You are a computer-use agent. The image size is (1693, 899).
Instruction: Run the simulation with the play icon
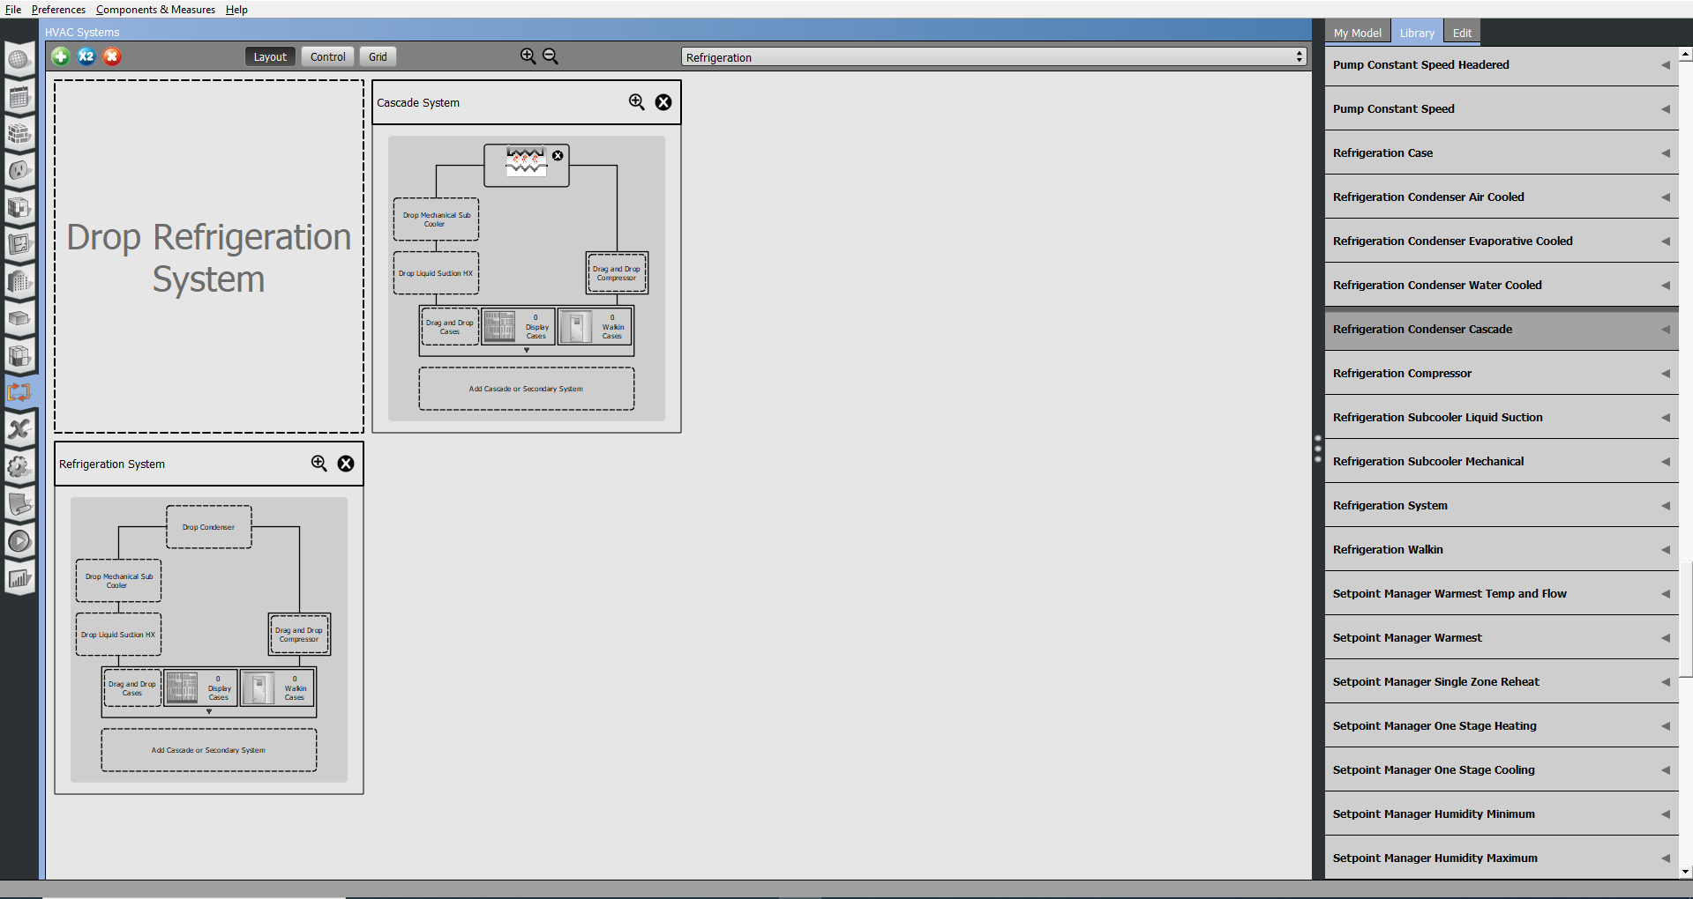point(19,541)
